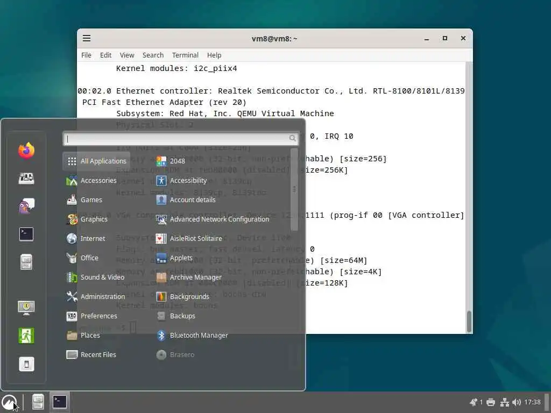Open the volume sound applet

[516, 402]
